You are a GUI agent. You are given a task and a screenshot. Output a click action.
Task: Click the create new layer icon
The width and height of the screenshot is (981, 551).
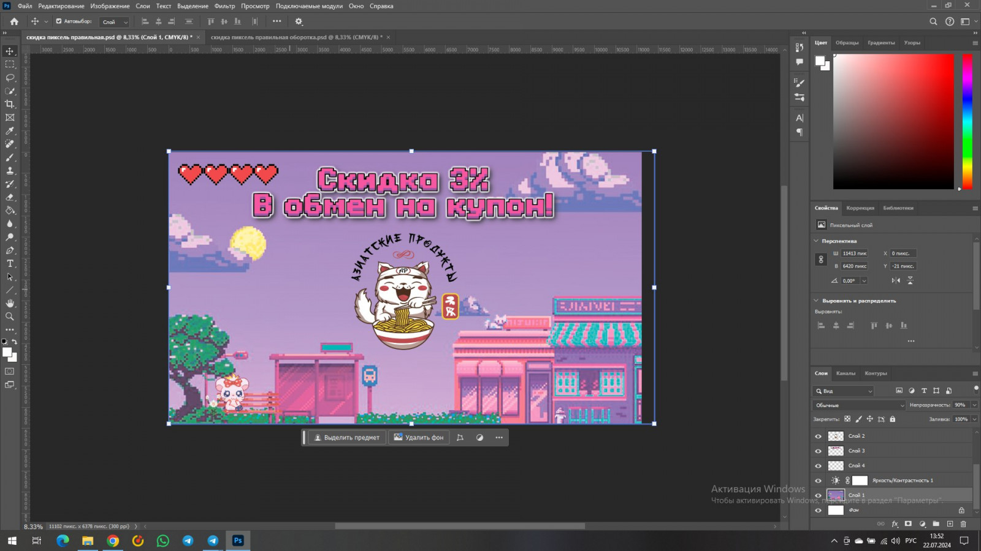click(x=950, y=524)
